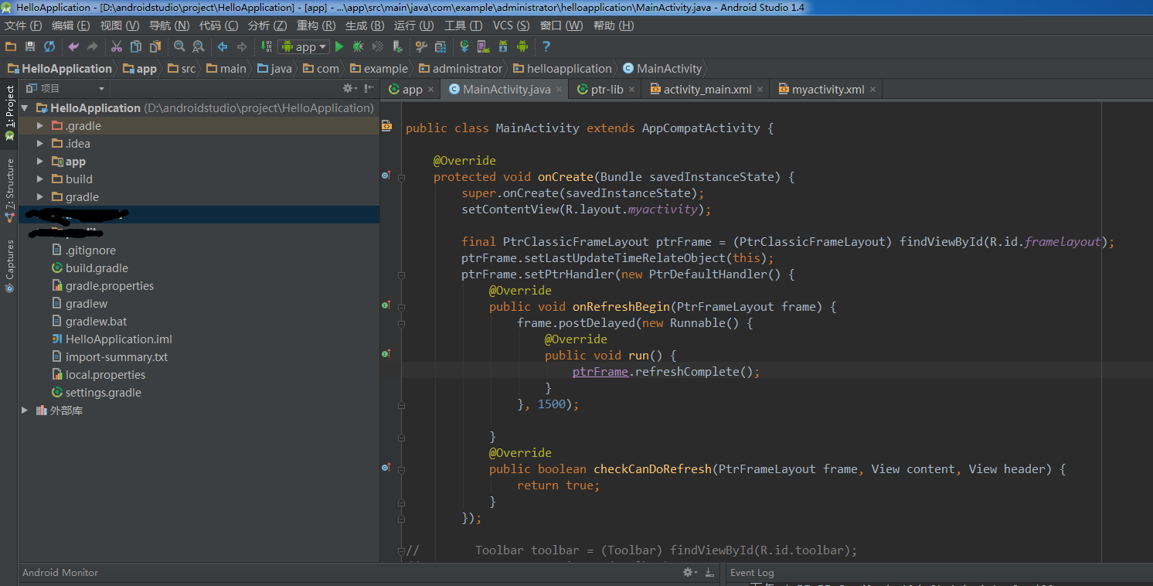This screenshot has height=586, width=1153.
Task: Click the helloapplication breadcrumb
Action: [563, 69]
